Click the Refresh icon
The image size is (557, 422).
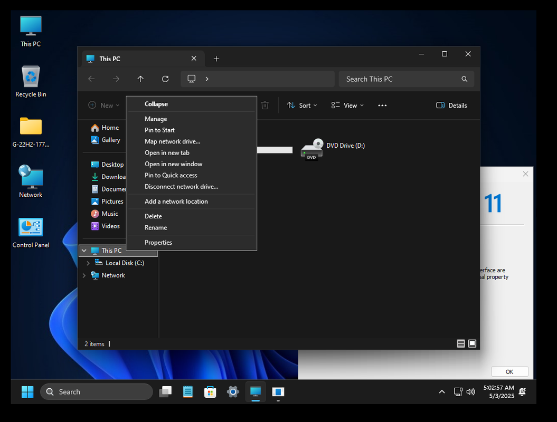165,79
